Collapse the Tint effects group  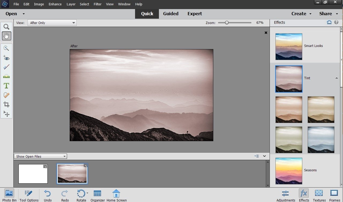point(337,78)
